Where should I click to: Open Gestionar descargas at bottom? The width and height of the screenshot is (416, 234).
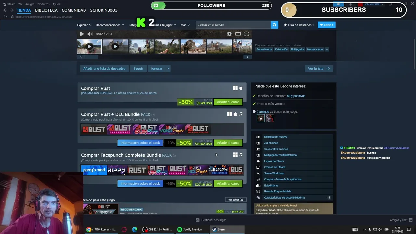pos(211,220)
